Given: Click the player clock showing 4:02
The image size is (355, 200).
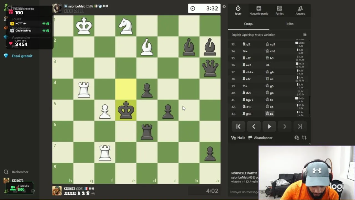Looking at the screenshot, I should click(x=204, y=191).
